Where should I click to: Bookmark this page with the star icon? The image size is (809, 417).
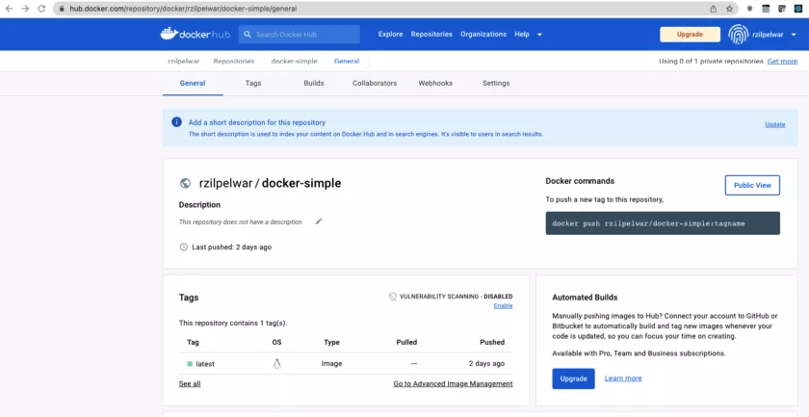pos(729,9)
